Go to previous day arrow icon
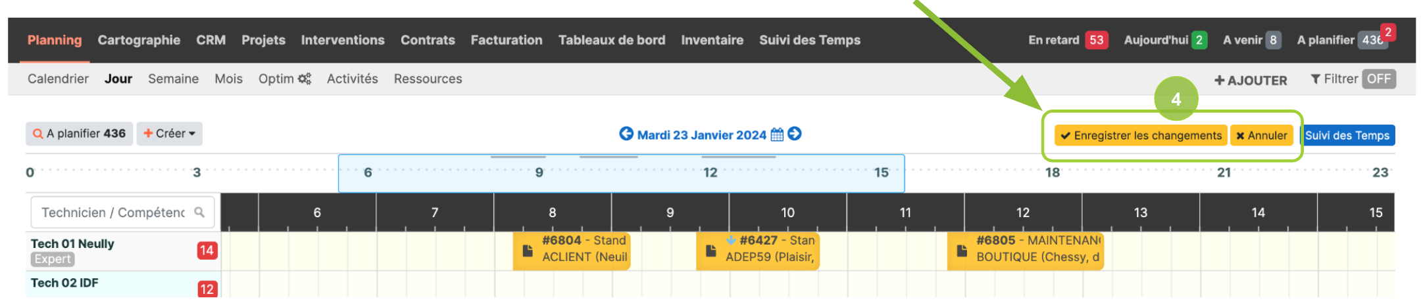Viewport: 1421px width, 307px height. click(x=626, y=134)
